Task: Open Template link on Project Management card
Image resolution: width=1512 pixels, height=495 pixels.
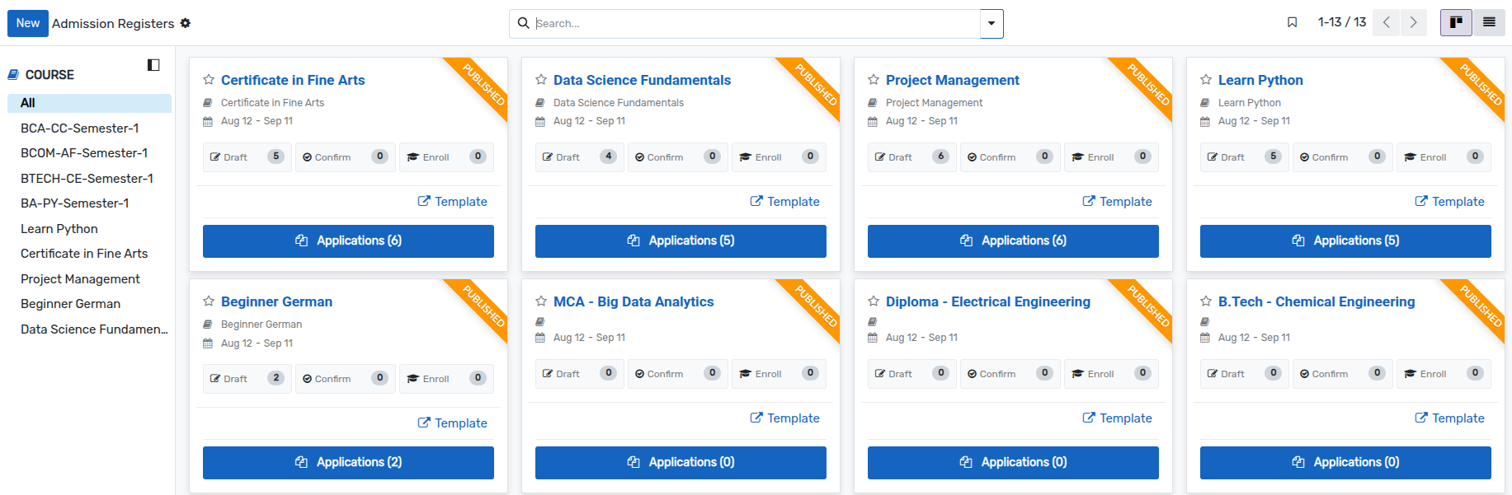Action: tap(1117, 201)
